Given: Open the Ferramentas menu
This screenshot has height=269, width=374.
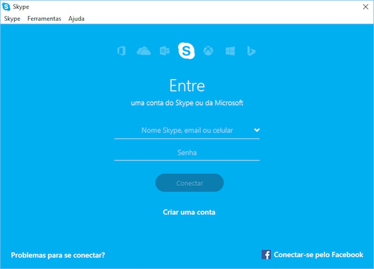Looking at the screenshot, I should tap(44, 19).
